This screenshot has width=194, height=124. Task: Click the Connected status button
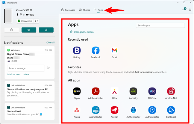pyautogui.click(x=25, y=21)
